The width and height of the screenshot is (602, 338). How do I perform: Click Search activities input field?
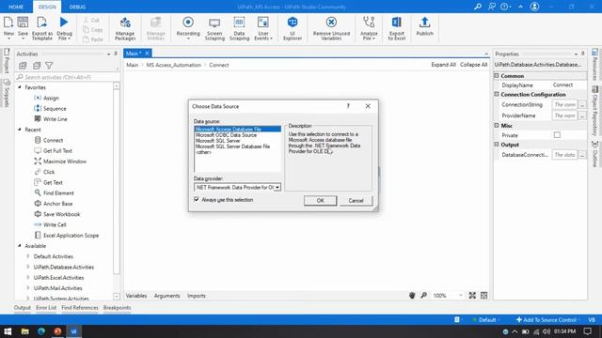pyautogui.click(x=68, y=77)
